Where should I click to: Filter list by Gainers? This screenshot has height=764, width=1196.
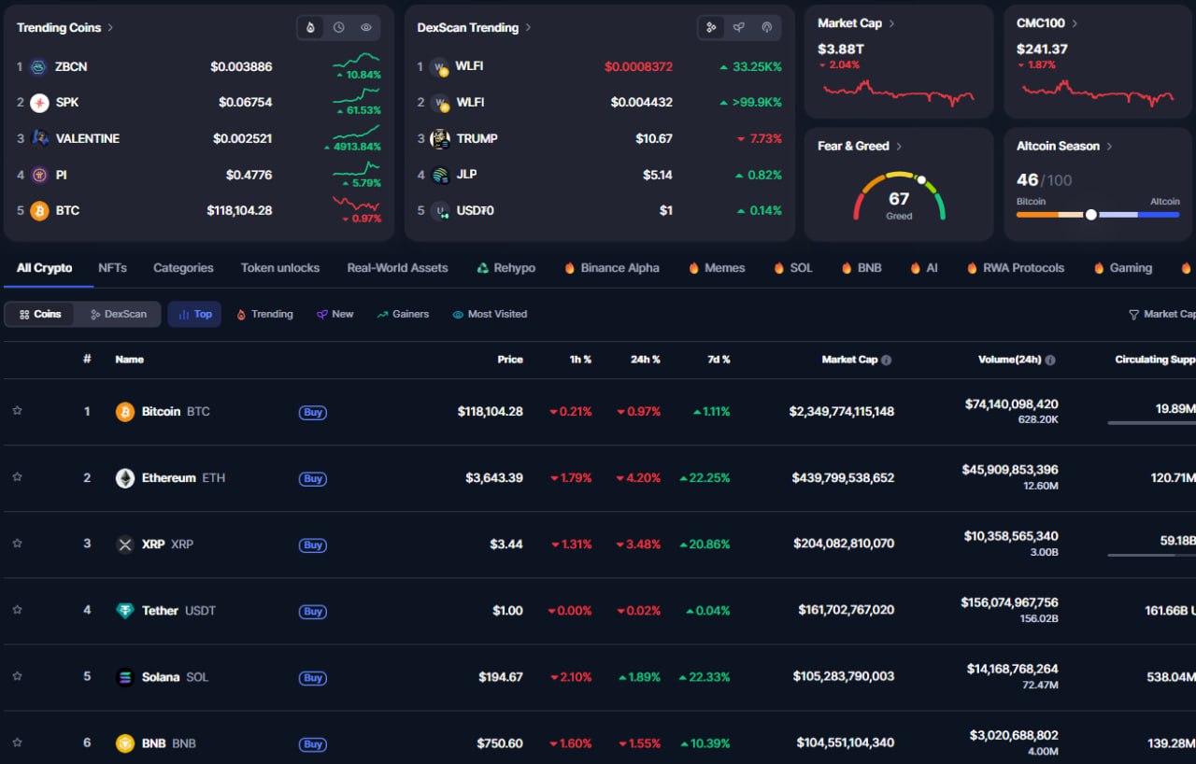tap(403, 314)
